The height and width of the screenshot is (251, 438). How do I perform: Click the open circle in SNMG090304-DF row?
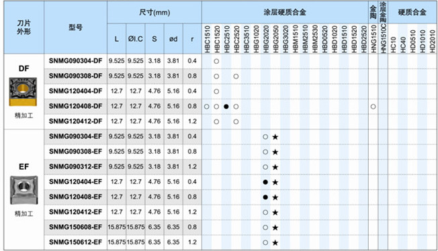[x=216, y=61]
